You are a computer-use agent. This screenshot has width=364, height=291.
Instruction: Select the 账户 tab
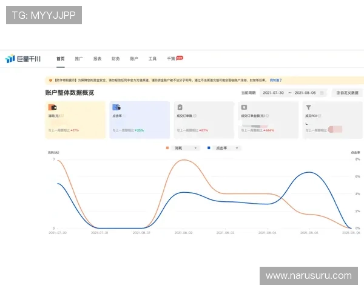(134, 59)
